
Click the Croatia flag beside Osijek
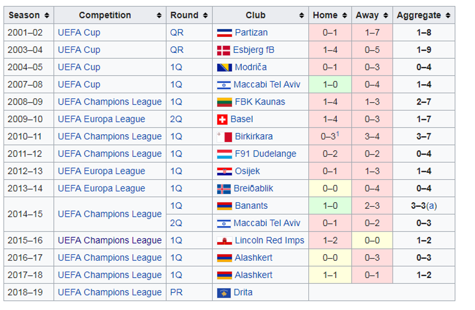pyautogui.click(x=224, y=171)
